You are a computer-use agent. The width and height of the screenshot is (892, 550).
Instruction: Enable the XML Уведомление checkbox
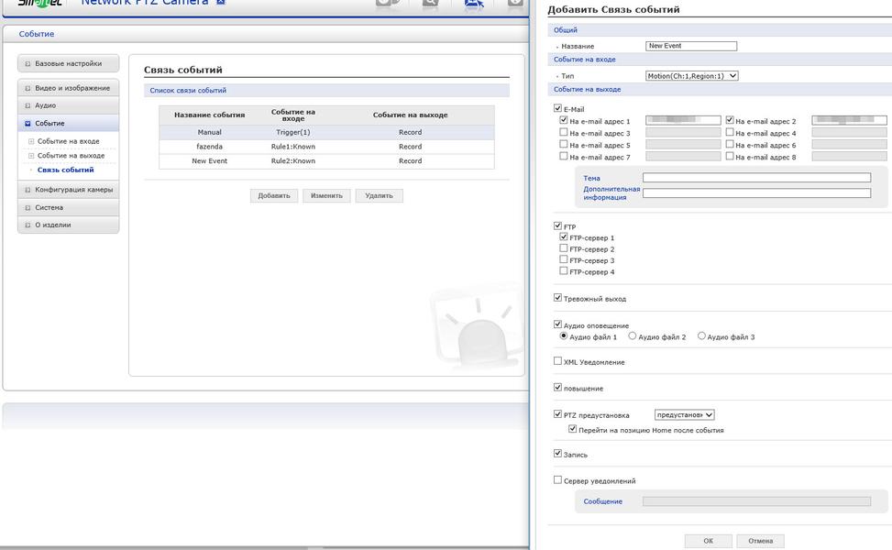pos(557,361)
